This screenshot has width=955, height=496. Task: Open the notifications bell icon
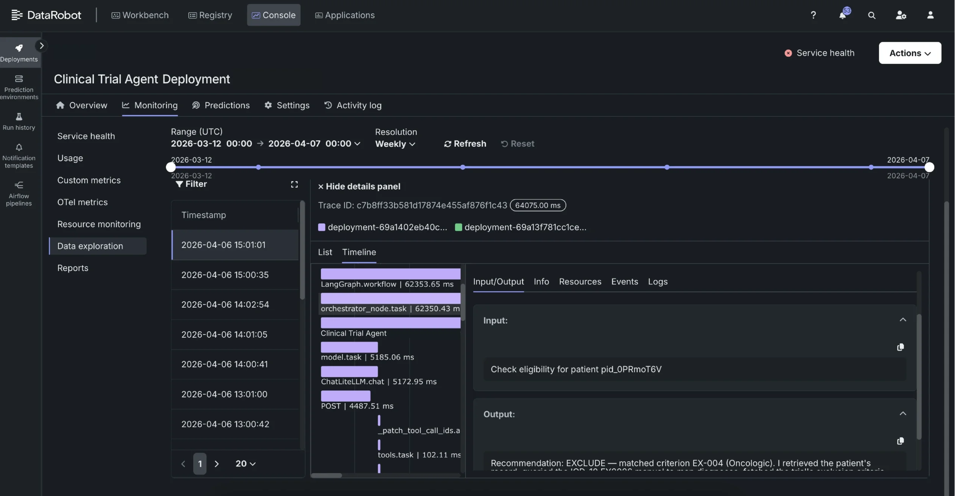click(x=843, y=15)
